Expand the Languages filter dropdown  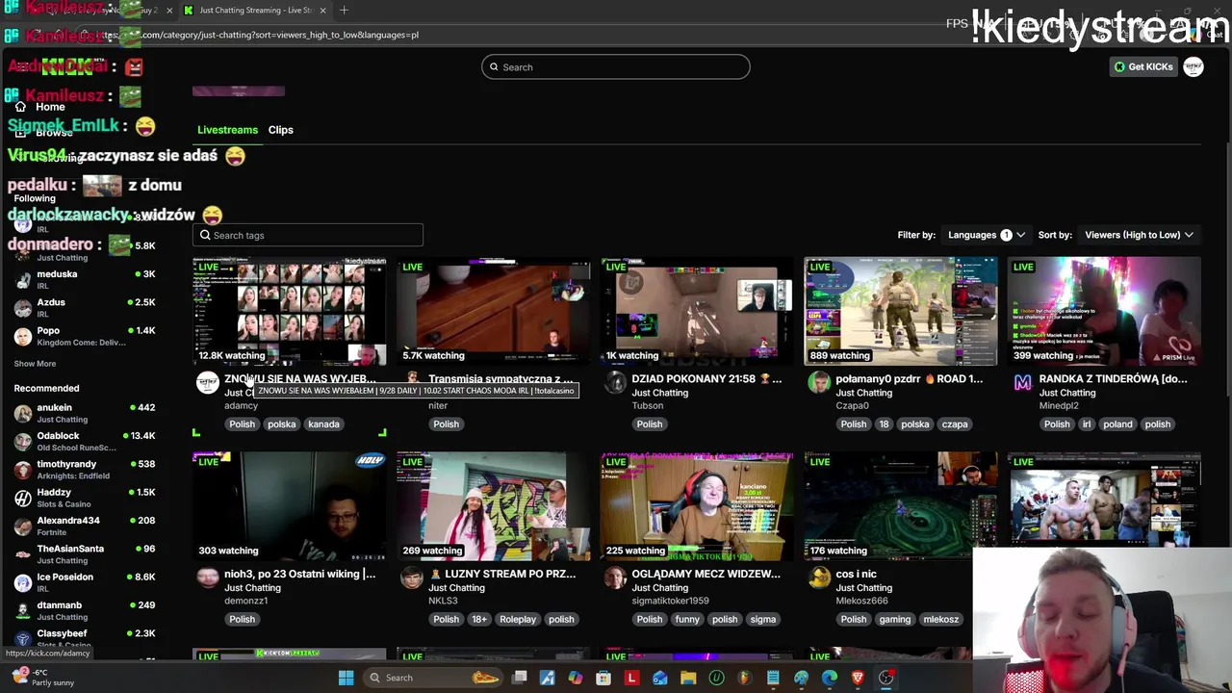pos(987,235)
